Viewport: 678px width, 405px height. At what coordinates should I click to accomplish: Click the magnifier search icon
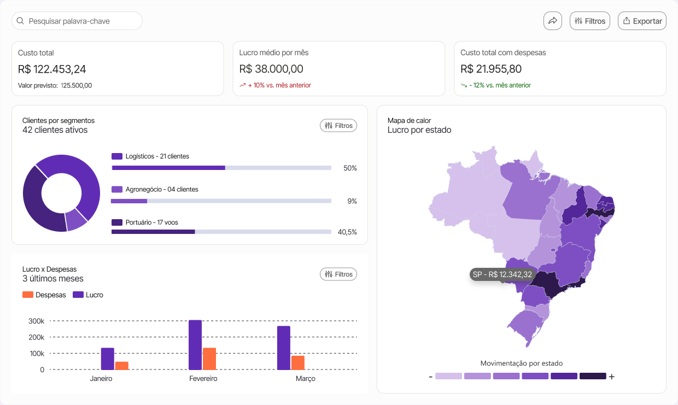click(x=21, y=21)
